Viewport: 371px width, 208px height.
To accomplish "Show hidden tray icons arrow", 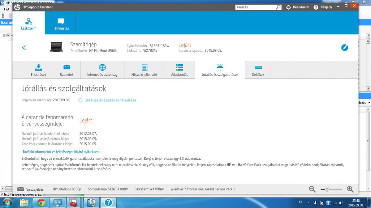I will [x=308, y=203].
